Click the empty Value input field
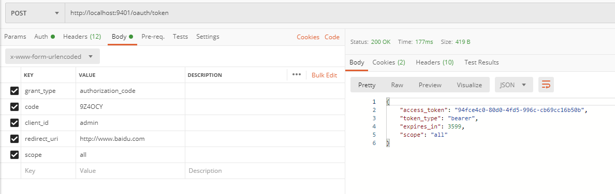 coord(130,171)
